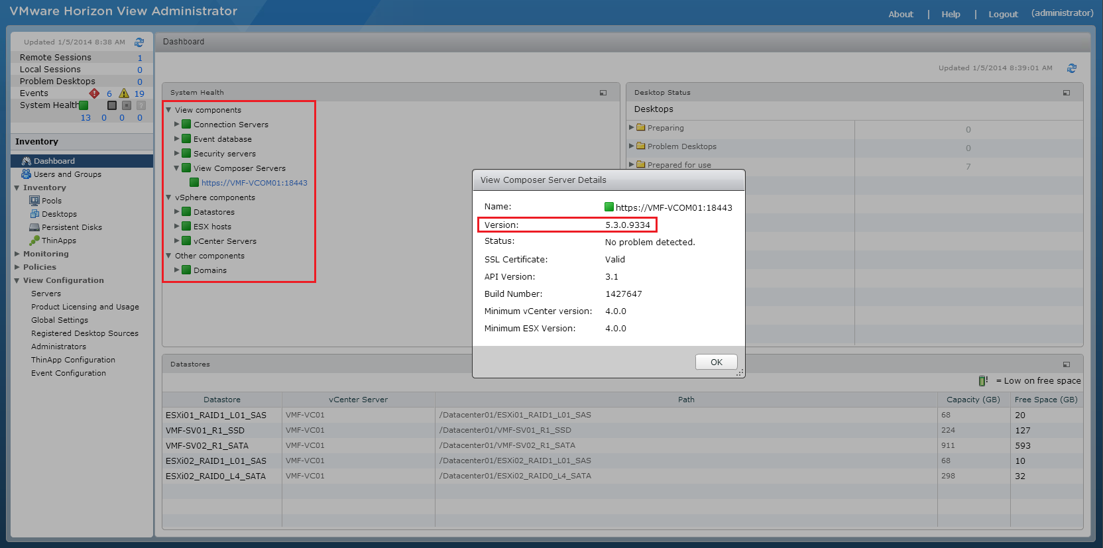This screenshot has width=1103, height=548.
Task: Expand the Preparing desktops folder
Action: pyautogui.click(x=632, y=128)
